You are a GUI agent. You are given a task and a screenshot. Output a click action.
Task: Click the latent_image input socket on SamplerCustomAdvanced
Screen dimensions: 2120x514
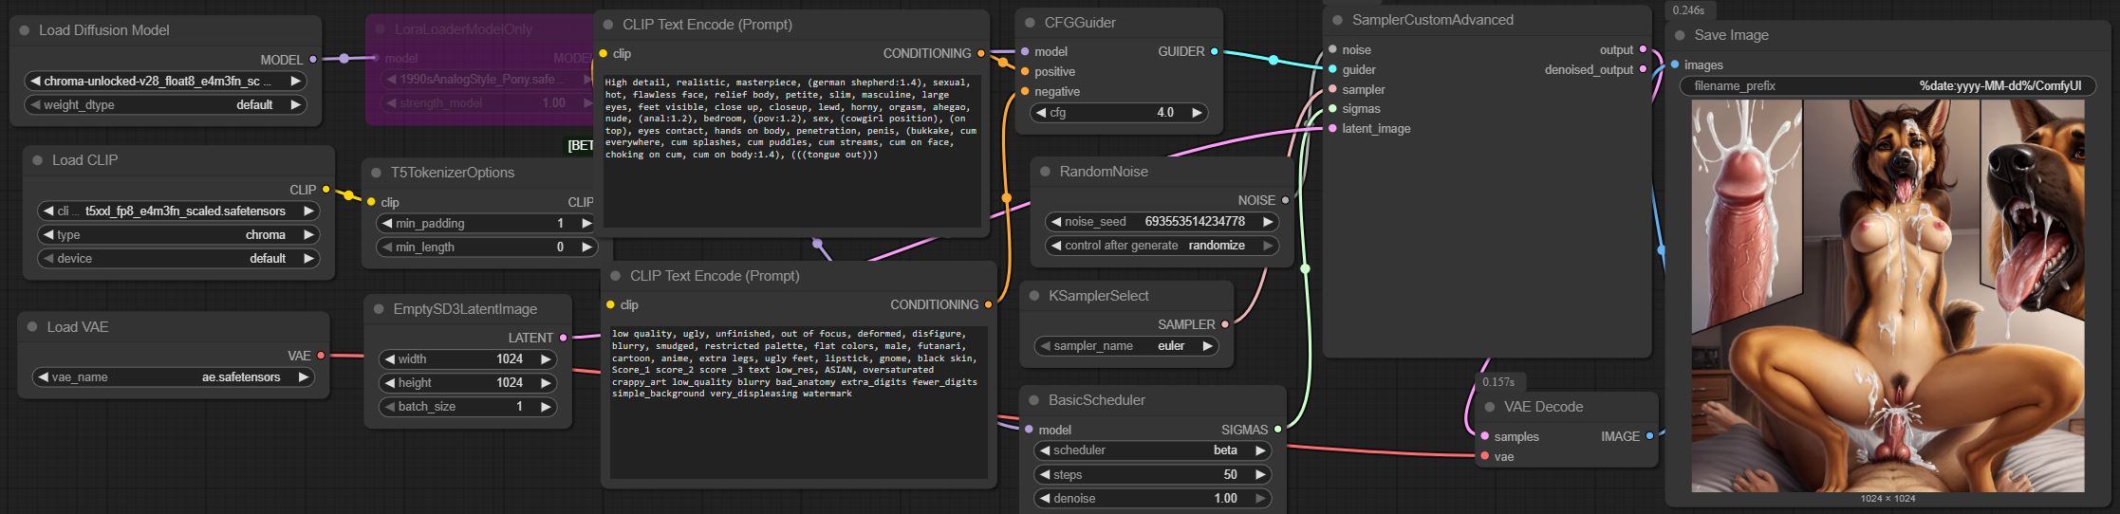pyautogui.click(x=1332, y=128)
